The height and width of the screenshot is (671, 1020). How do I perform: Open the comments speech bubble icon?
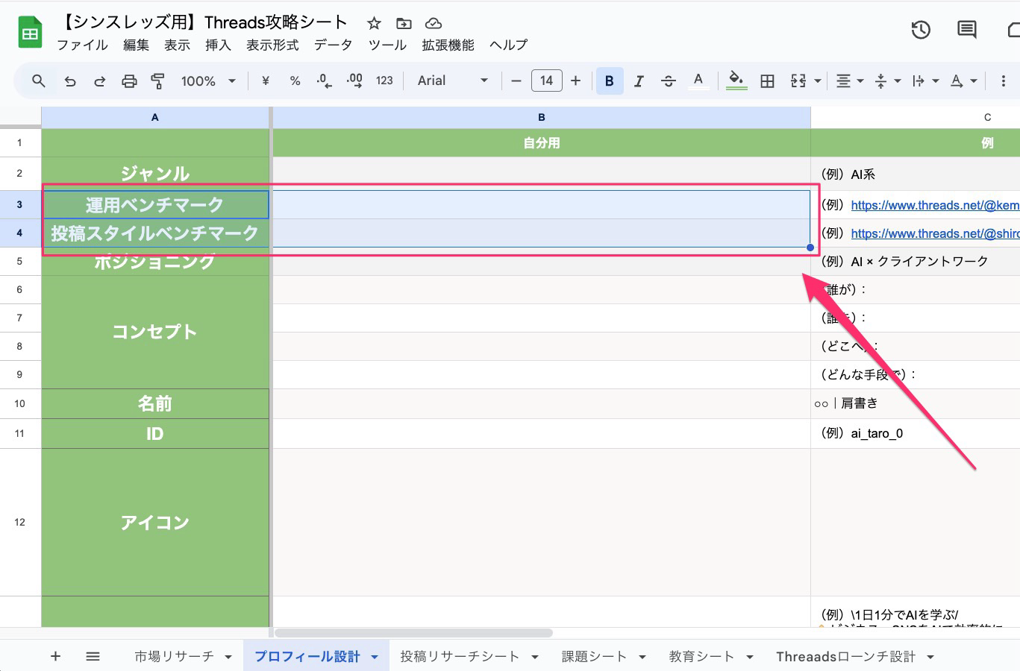click(966, 30)
